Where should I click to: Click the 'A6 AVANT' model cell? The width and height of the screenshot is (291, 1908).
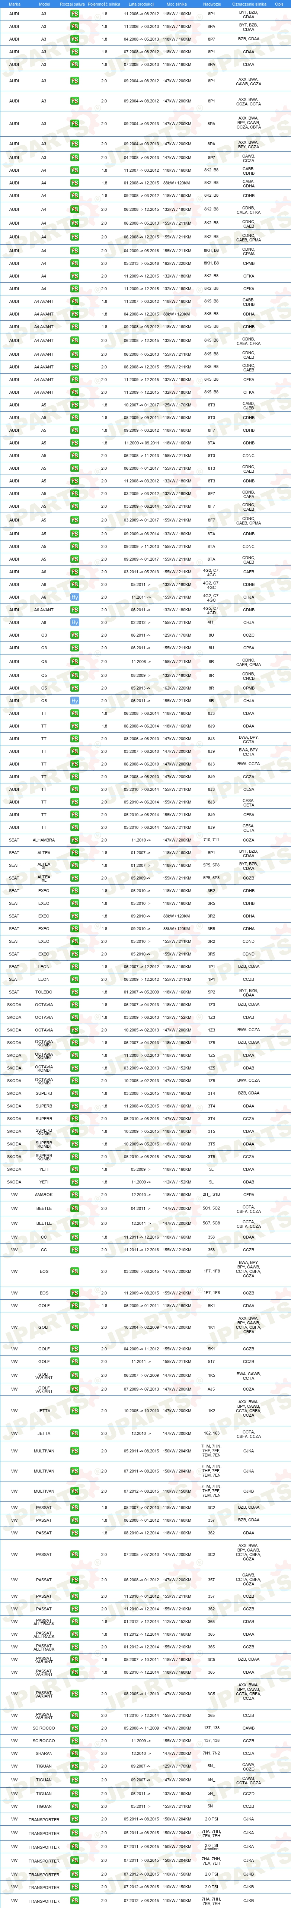pyautogui.click(x=44, y=609)
